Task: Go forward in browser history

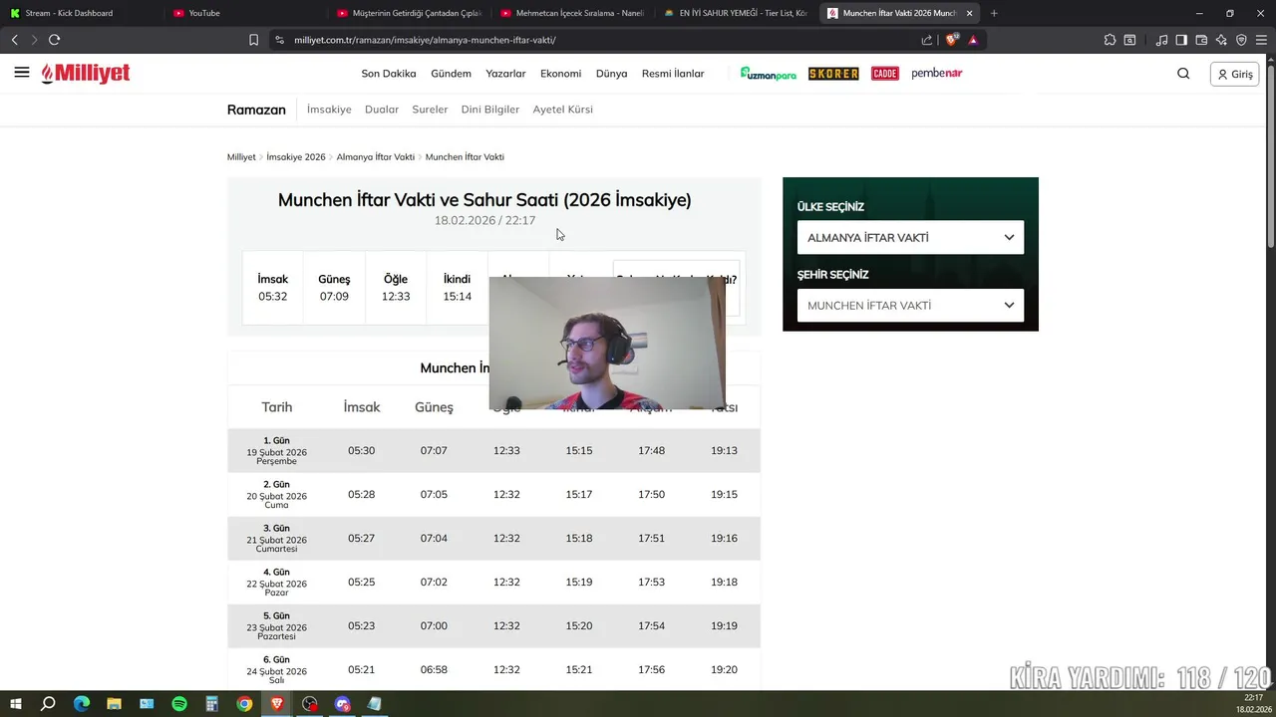Action: pyautogui.click(x=34, y=40)
